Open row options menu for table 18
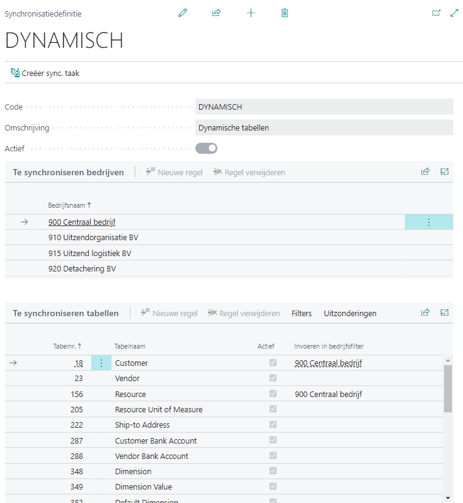The width and height of the screenshot is (463, 503). click(x=101, y=363)
